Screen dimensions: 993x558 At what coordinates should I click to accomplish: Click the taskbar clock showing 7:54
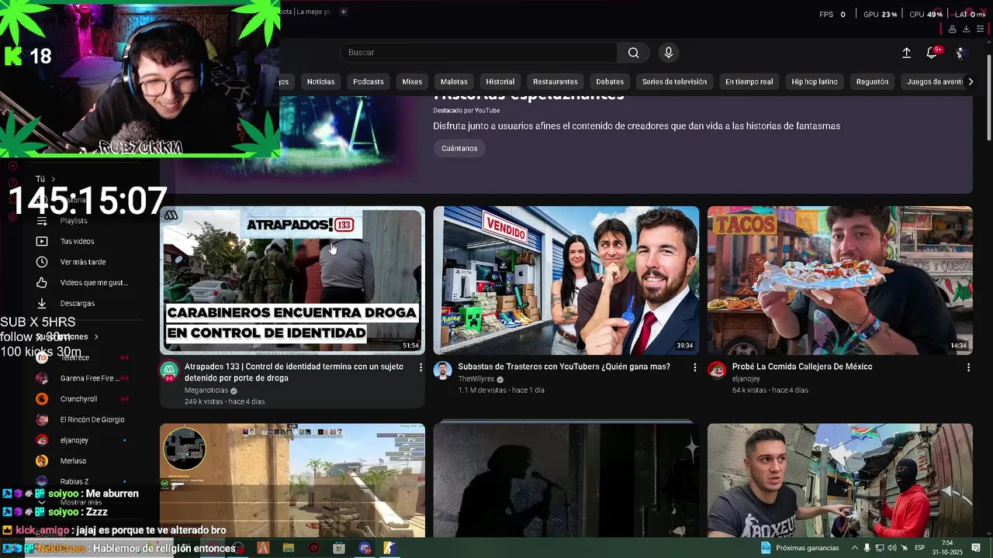(x=947, y=548)
